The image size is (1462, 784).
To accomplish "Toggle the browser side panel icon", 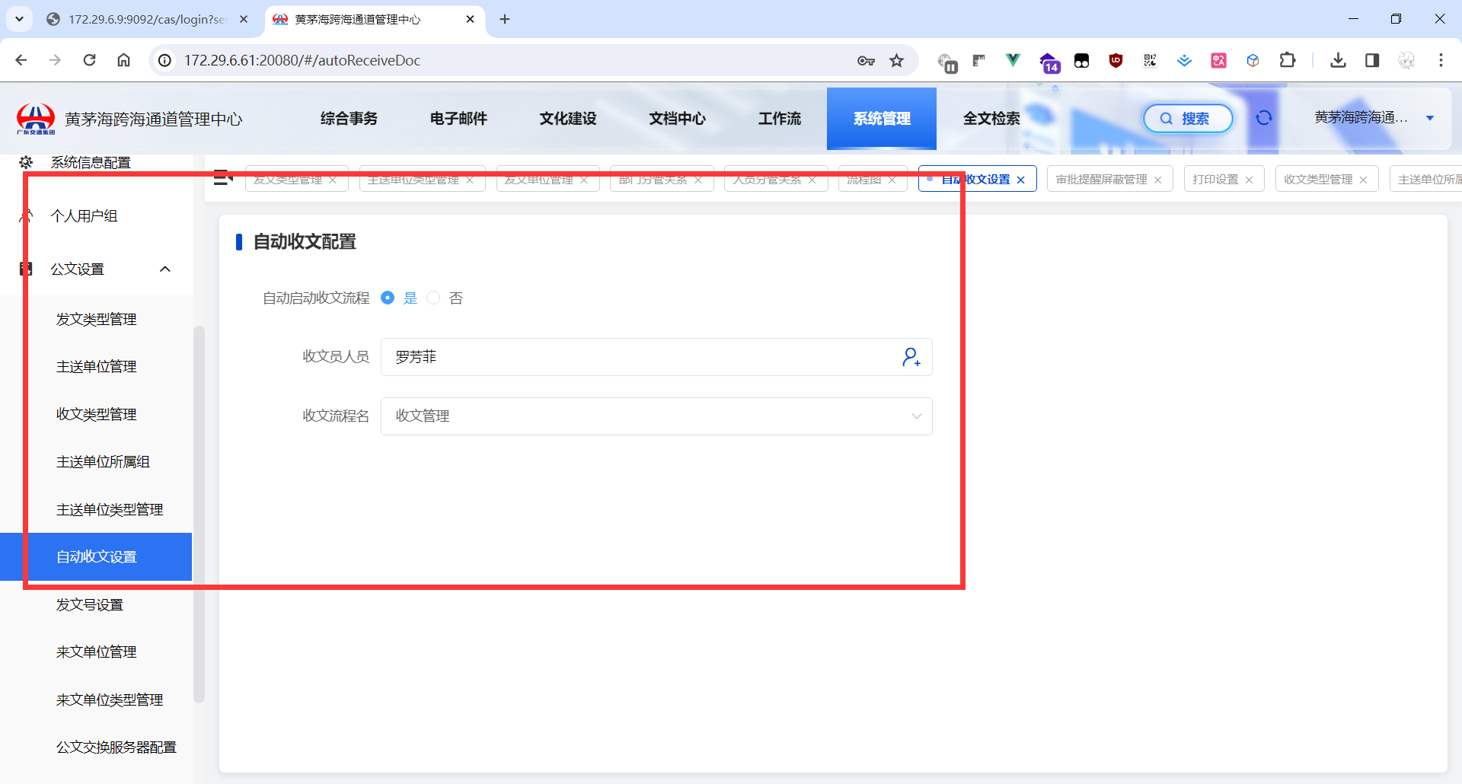I will point(1372,60).
